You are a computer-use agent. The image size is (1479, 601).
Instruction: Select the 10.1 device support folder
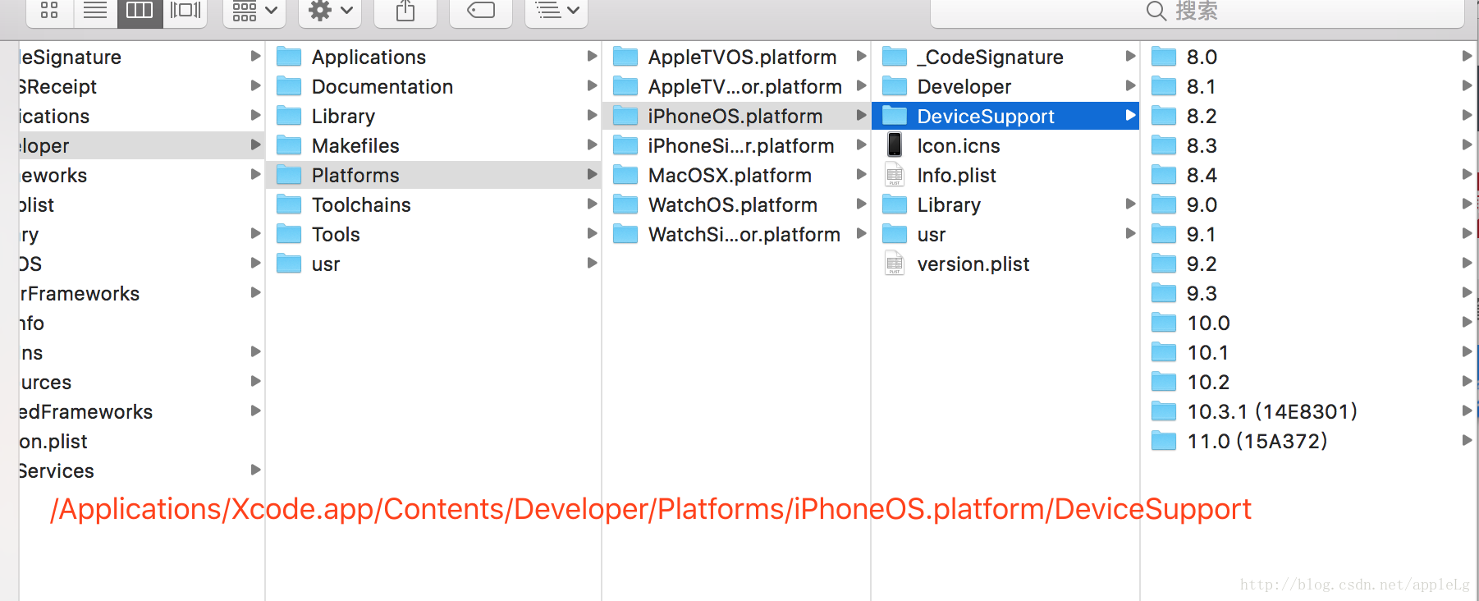pyautogui.click(x=1309, y=352)
